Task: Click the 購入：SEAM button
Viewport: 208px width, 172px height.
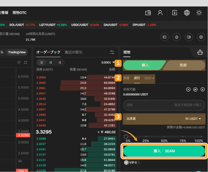Action: [x=164, y=151]
